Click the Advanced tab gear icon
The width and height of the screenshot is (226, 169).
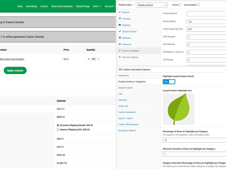click(120, 44)
